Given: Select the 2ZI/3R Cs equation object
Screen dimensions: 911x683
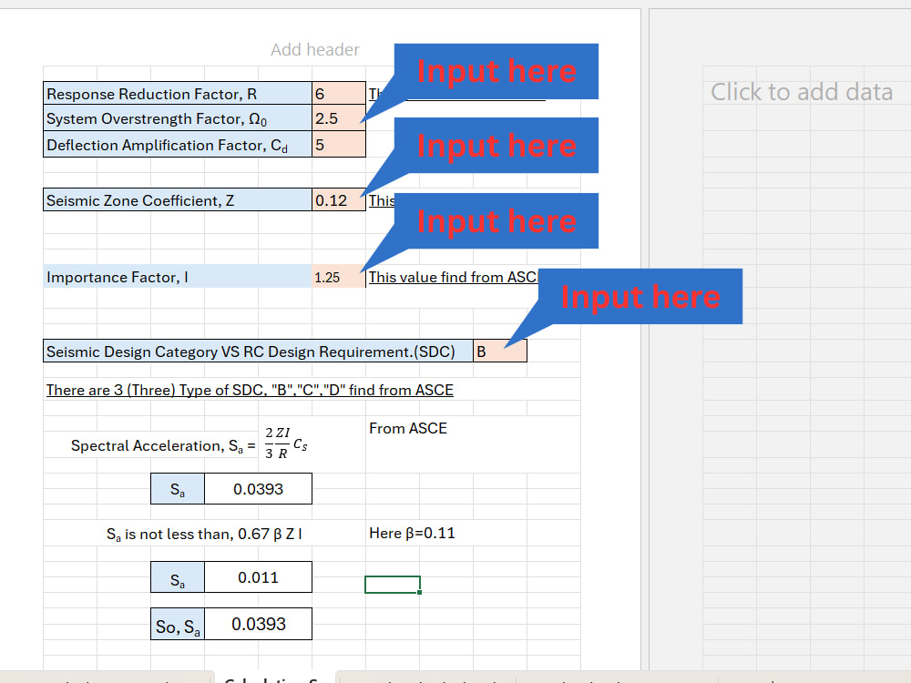Looking at the screenshot, I should (285, 443).
